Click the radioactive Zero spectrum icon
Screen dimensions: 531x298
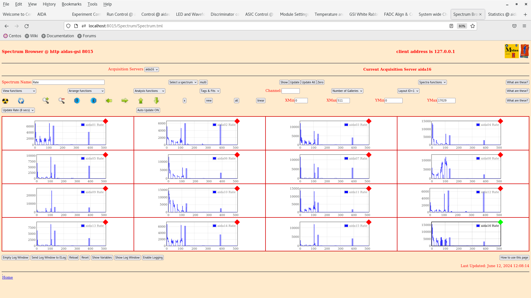(5, 101)
